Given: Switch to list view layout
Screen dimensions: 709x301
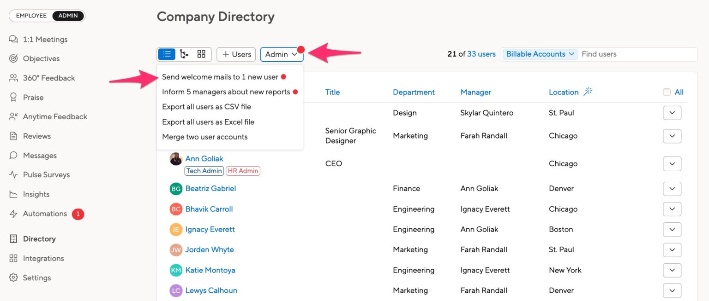Looking at the screenshot, I should pyautogui.click(x=166, y=54).
